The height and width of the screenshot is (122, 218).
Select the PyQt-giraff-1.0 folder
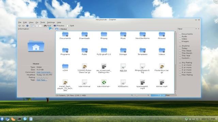click(x=104, y=52)
